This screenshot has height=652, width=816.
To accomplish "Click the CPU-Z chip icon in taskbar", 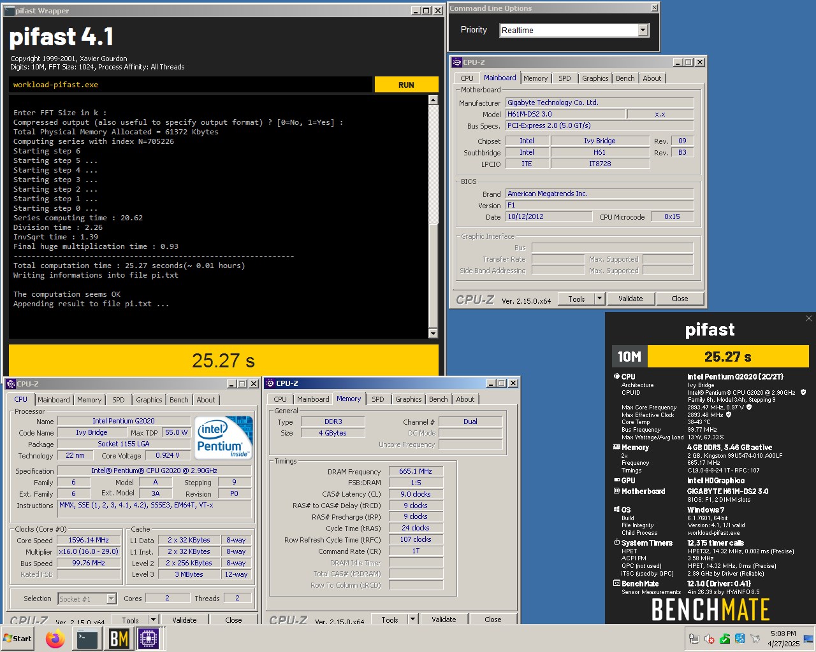I will click(x=149, y=639).
